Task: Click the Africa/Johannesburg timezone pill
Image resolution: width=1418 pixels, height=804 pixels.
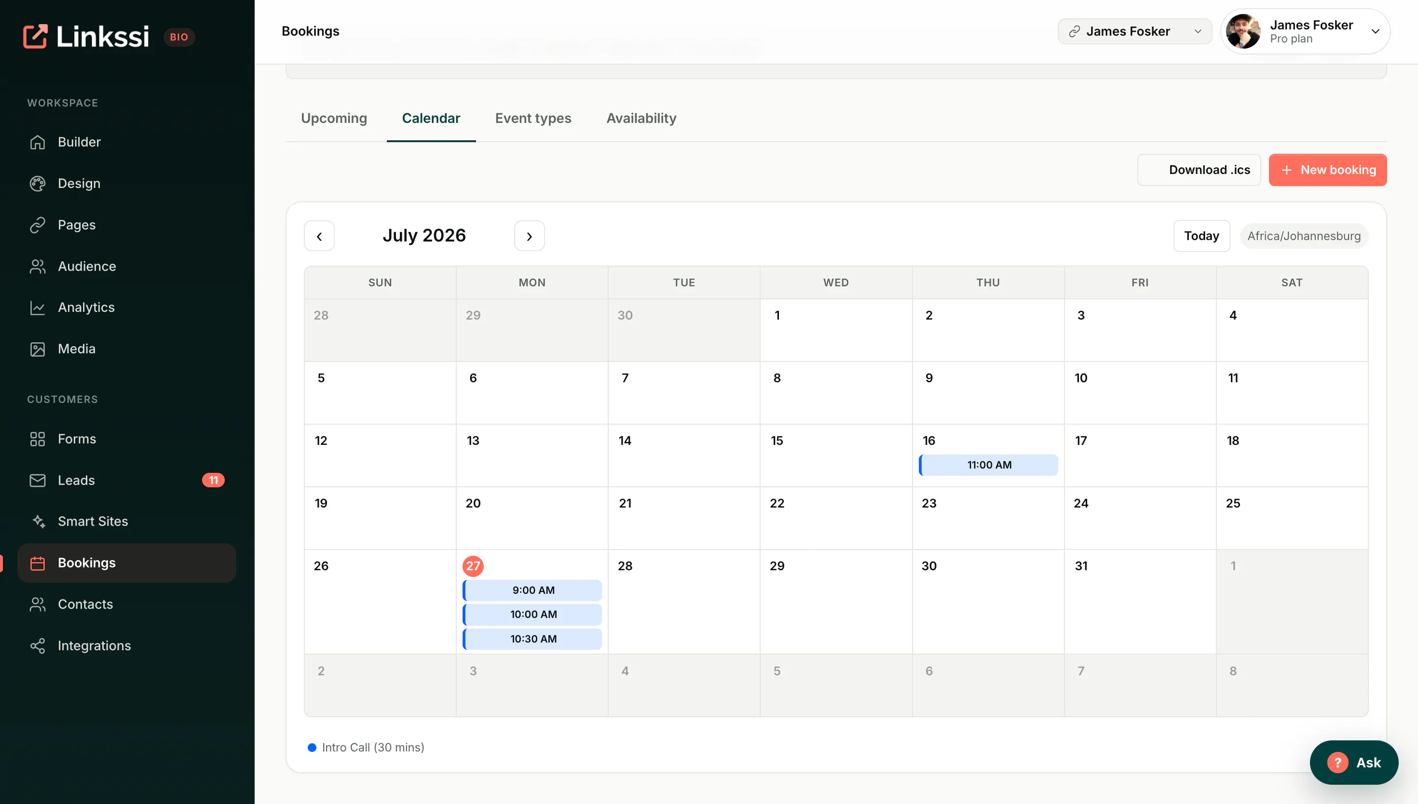Action: coord(1304,236)
